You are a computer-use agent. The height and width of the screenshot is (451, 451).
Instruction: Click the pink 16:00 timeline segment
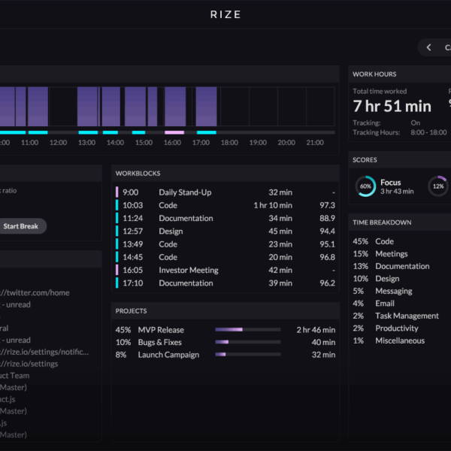coord(174,132)
